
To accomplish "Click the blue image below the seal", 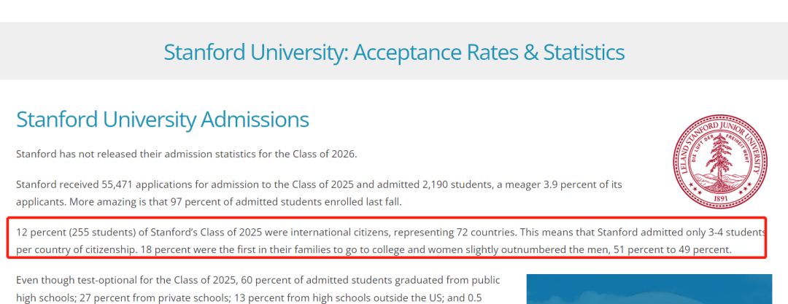I will click(x=649, y=289).
